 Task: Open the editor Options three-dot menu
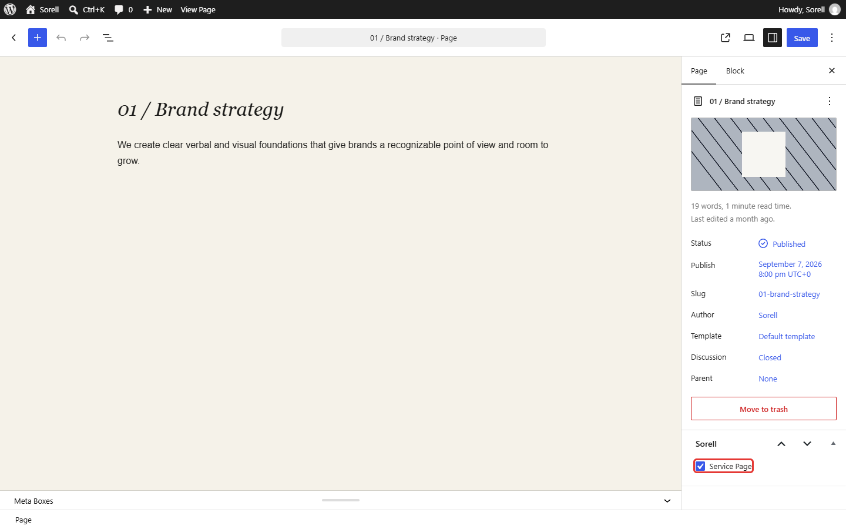tap(832, 38)
